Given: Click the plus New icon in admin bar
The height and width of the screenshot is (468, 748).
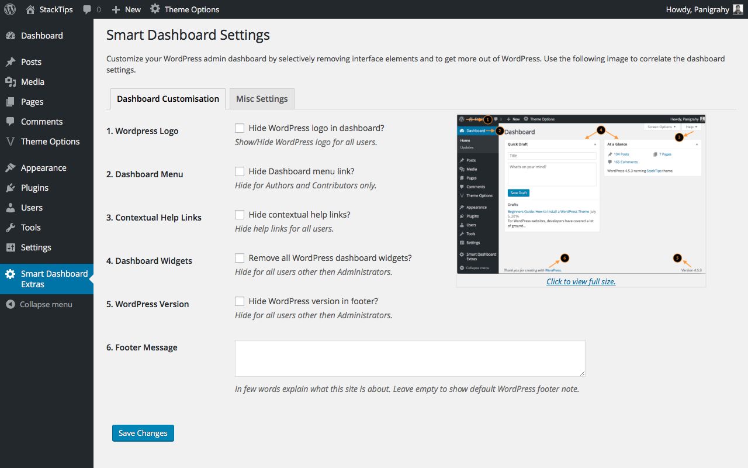Looking at the screenshot, I should pyautogui.click(x=116, y=9).
